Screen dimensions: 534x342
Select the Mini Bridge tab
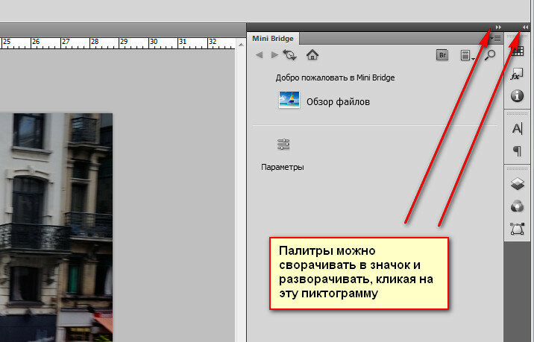(273, 39)
